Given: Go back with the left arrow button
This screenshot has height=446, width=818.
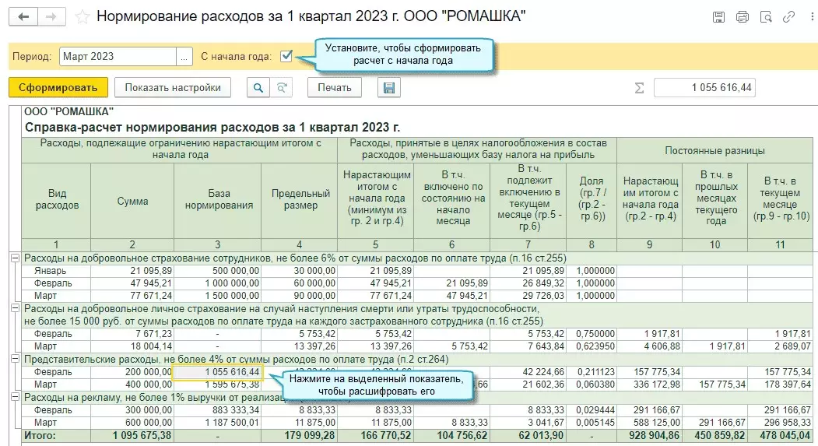Looking at the screenshot, I should tap(23, 16).
